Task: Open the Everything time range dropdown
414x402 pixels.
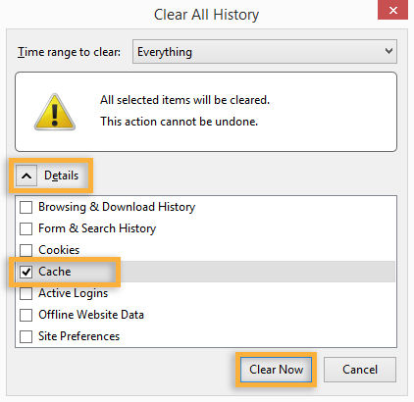Action: tap(265, 52)
